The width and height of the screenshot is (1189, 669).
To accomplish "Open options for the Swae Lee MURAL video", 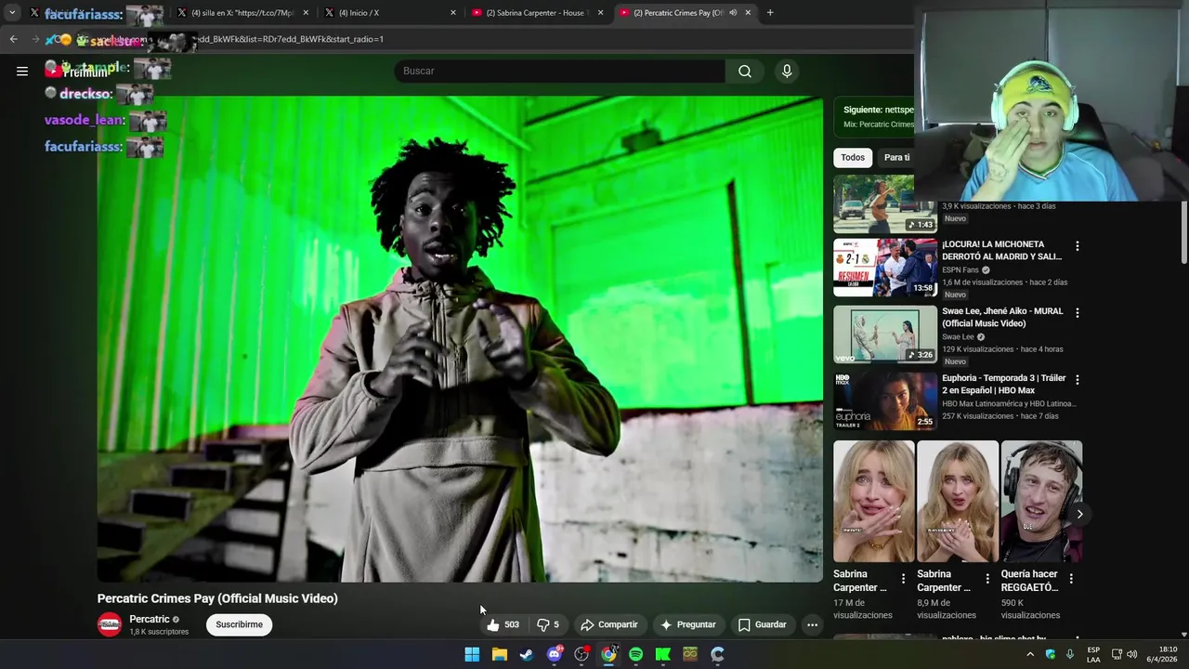I will 1078,313.
